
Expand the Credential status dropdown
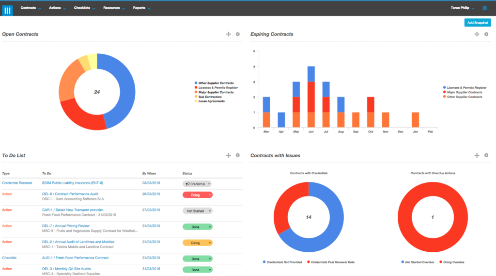(x=197, y=184)
